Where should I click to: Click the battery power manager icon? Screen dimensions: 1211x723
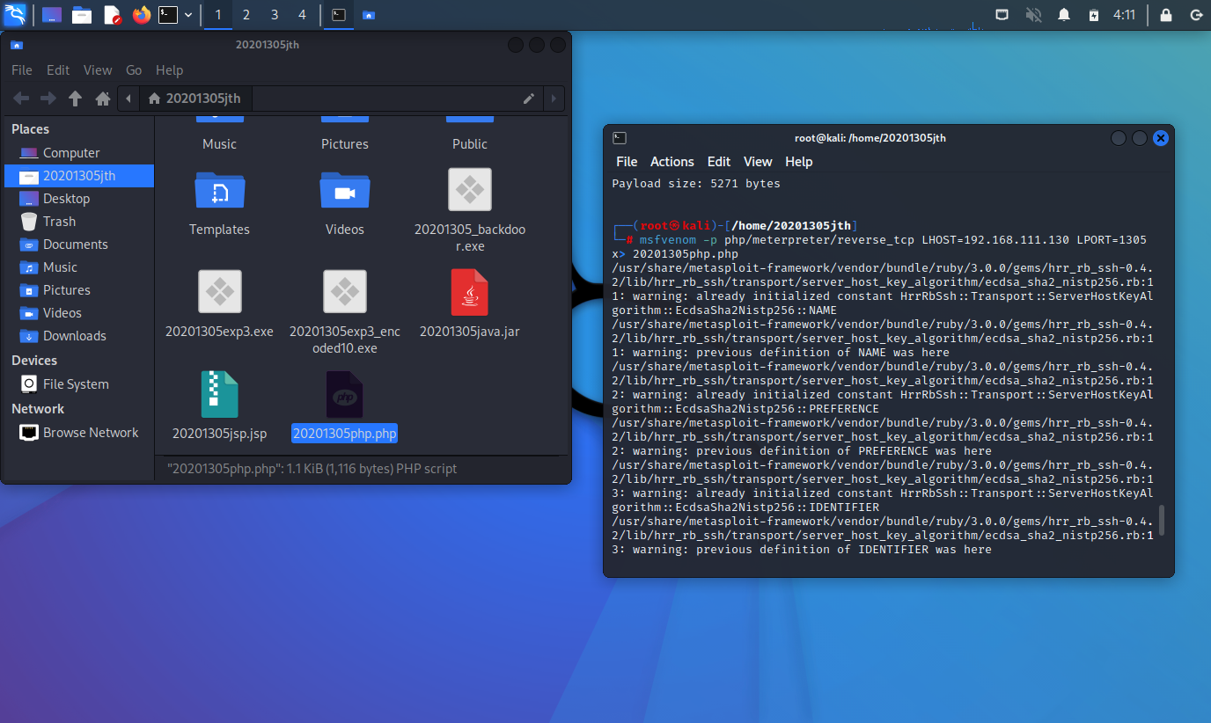(1093, 15)
